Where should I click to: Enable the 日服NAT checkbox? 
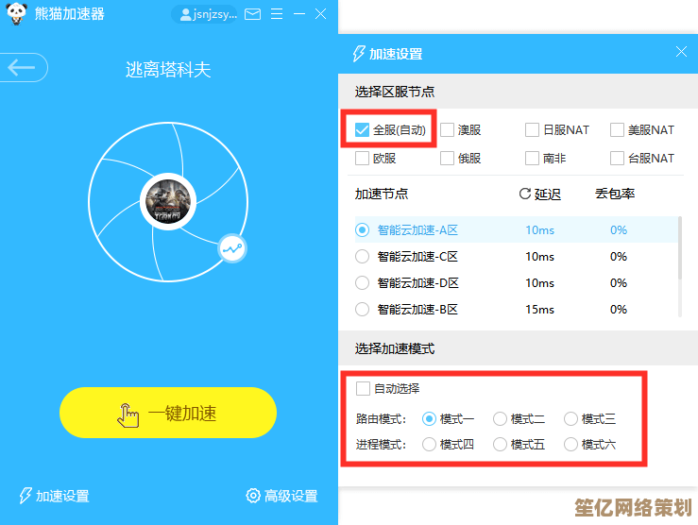pos(533,130)
